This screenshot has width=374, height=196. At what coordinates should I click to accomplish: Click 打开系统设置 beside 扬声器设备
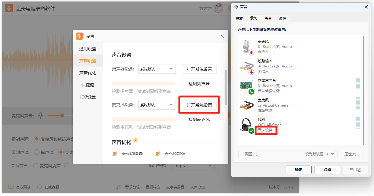(x=199, y=69)
